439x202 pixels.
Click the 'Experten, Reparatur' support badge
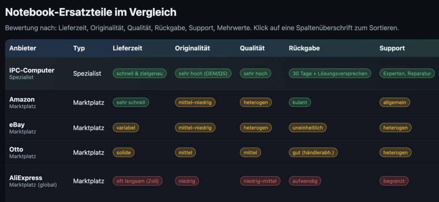point(407,73)
